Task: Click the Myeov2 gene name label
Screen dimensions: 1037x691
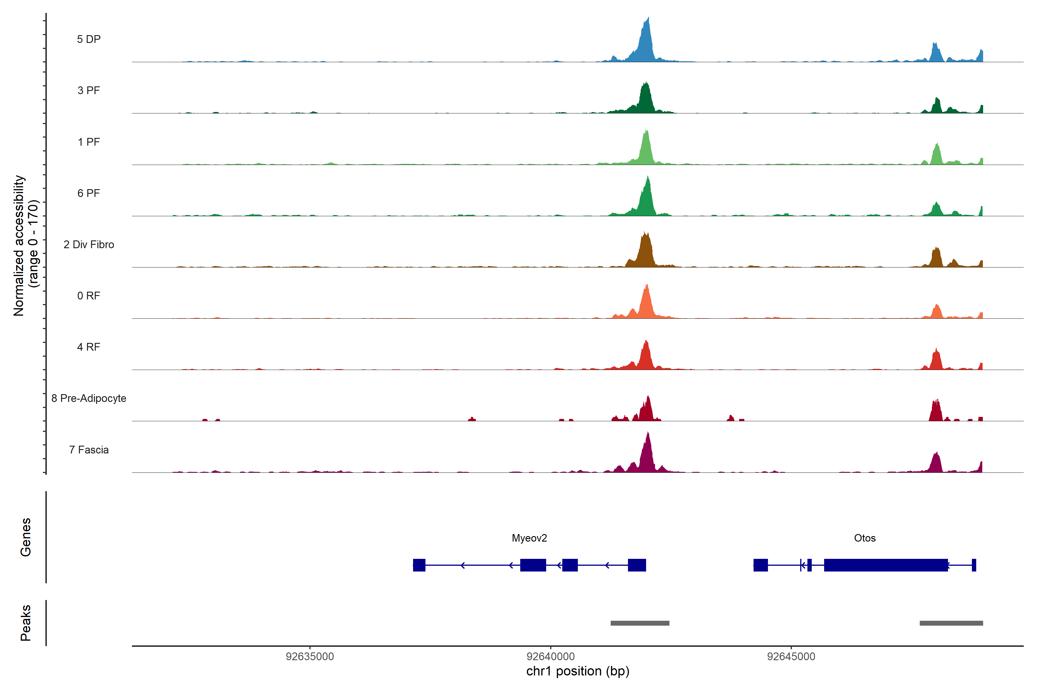Action: (529, 538)
